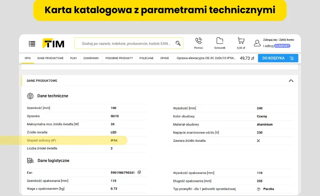
Task: Click Materiał obudowy value Aluminium
Action: point(265,124)
